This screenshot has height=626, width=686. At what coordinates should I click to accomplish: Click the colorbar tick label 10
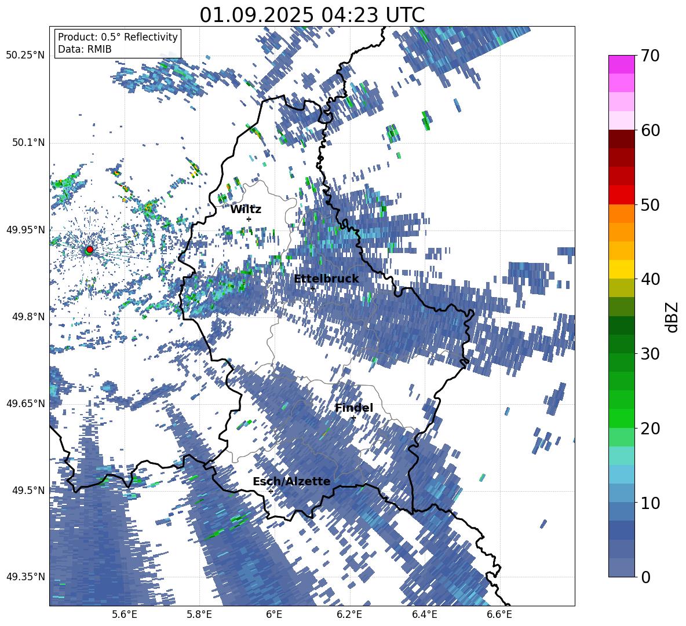pos(649,503)
